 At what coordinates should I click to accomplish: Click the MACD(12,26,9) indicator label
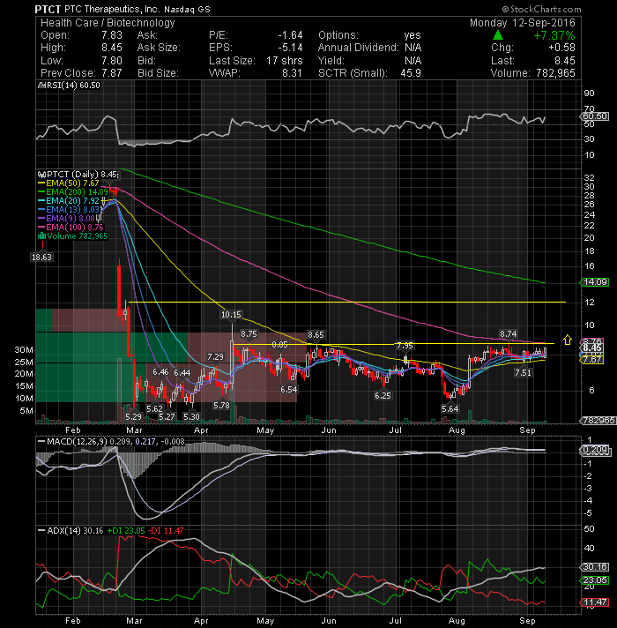click(x=77, y=441)
